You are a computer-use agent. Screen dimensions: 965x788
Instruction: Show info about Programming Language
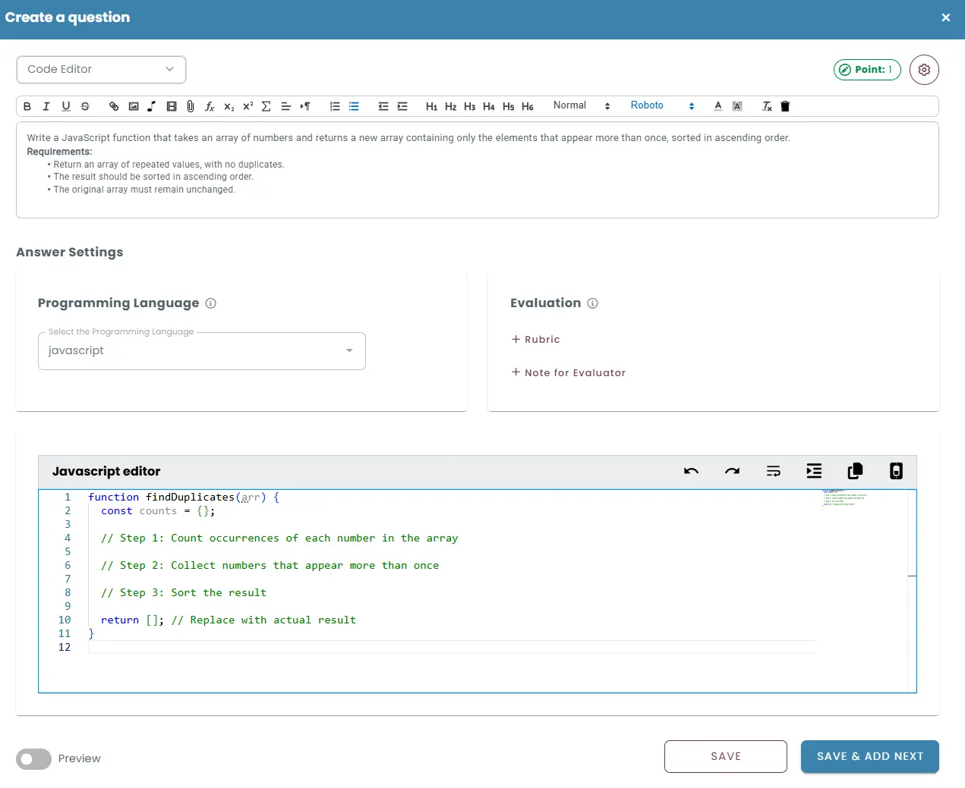[x=211, y=303]
